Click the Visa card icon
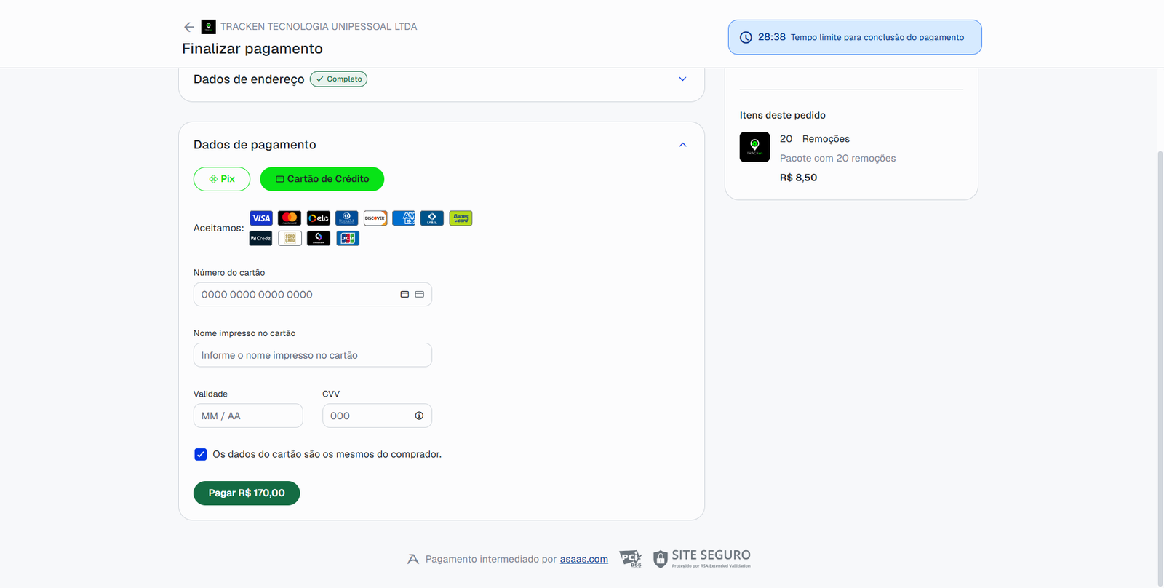The width and height of the screenshot is (1164, 588). [x=261, y=218]
